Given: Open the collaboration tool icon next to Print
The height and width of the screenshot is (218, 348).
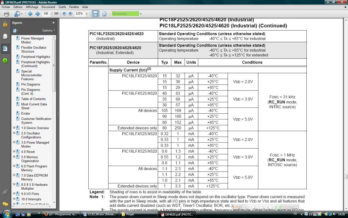Looking at the screenshot, I should pos(17,14).
